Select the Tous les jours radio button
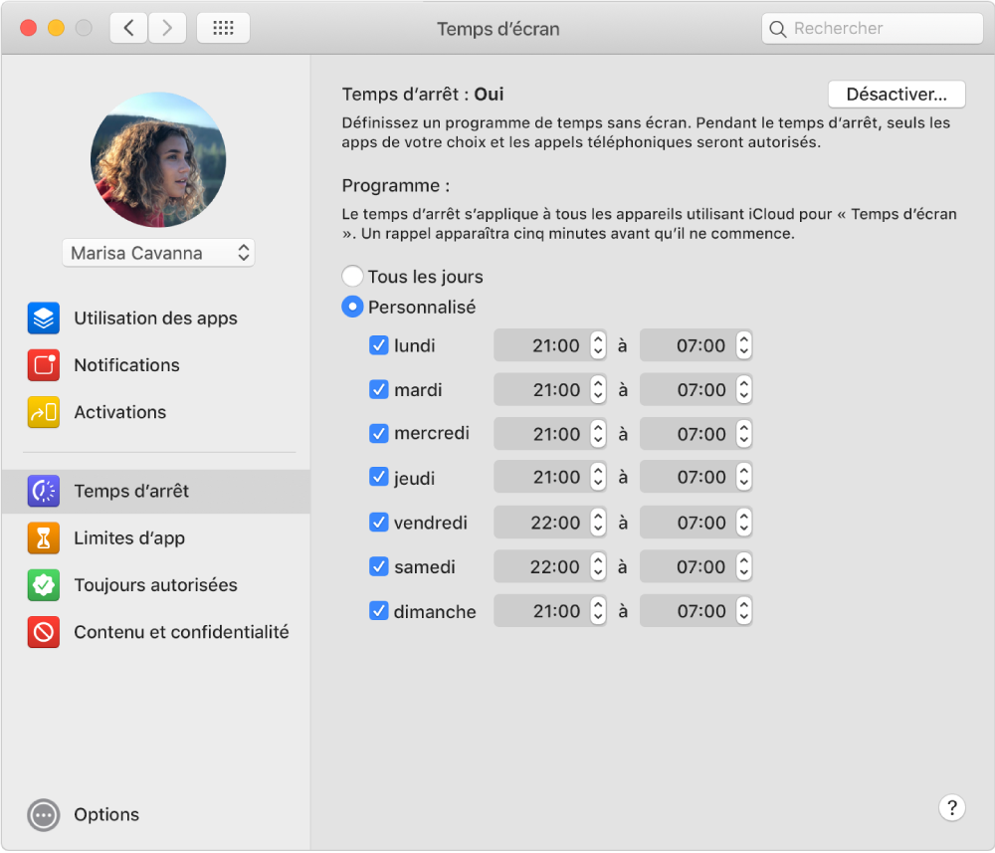The height and width of the screenshot is (853, 995). tap(352, 277)
